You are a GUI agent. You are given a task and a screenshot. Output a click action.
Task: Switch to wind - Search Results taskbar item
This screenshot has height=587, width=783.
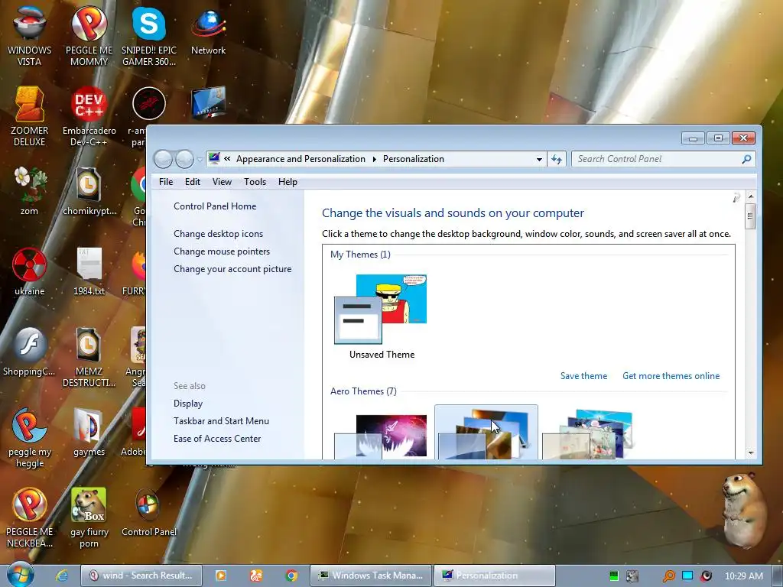(141, 576)
